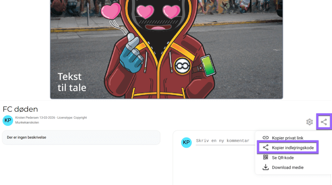The image size is (332, 185).
Task: Click the share icon beside Kopier indlejringskode
Action: click(x=266, y=147)
